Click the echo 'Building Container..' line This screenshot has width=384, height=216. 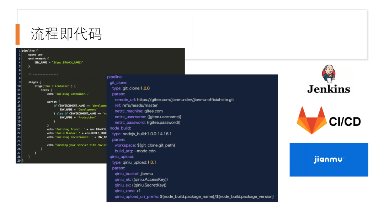[x=68, y=94]
